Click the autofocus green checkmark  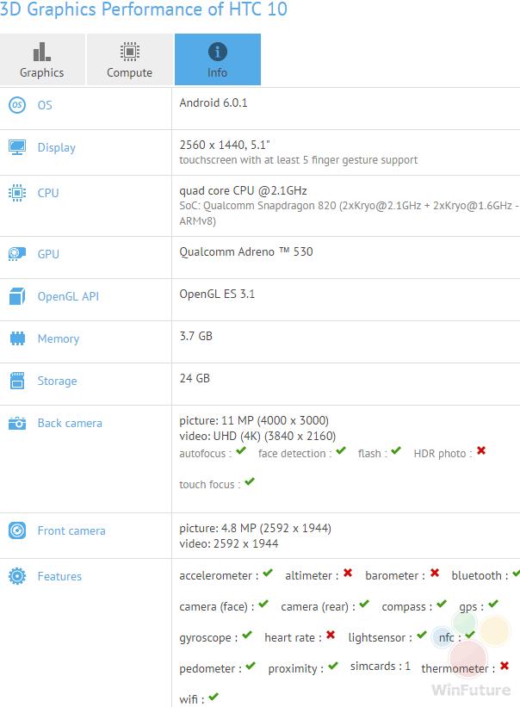pyautogui.click(x=241, y=450)
